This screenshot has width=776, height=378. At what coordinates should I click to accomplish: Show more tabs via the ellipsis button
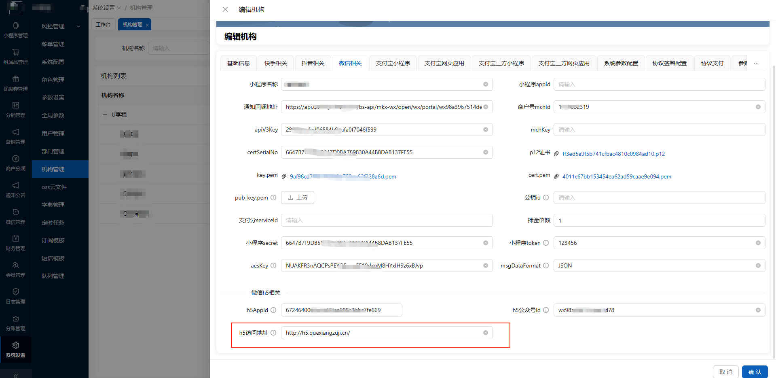pos(756,63)
